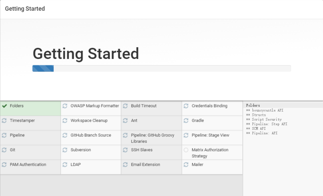Click the Build Timeout label
Screen dimensions: 323x196
144,106
